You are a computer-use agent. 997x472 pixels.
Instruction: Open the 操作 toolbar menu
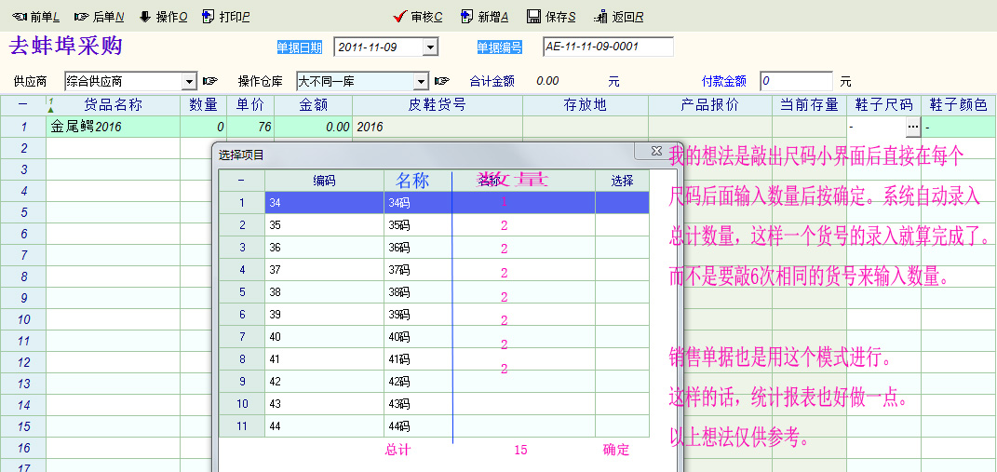pos(164,17)
